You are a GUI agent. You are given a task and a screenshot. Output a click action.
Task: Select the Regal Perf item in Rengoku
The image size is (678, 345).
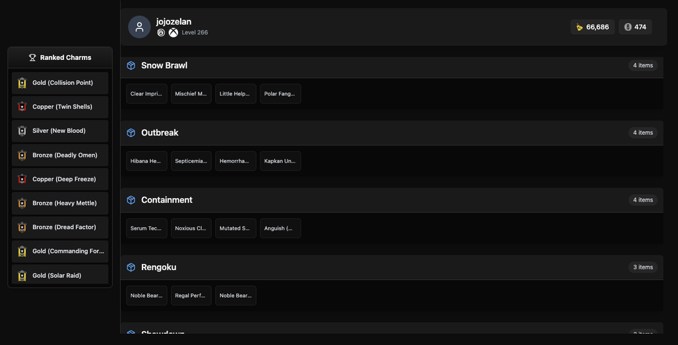pyautogui.click(x=191, y=296)
